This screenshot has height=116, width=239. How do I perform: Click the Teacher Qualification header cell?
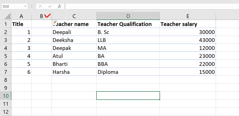pyautogui.click(x=128, y=24)
